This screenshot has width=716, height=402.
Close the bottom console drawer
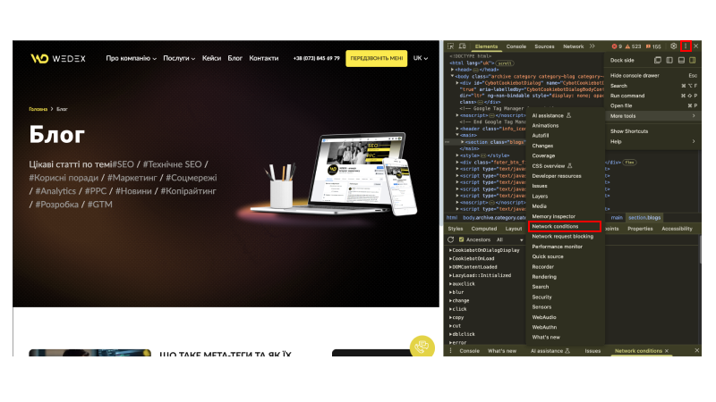click(697, 350)
